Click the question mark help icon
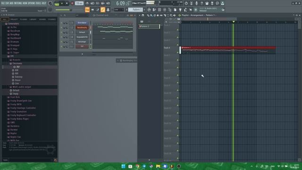The width and height of the screenshot is (302, 170). 201,3
